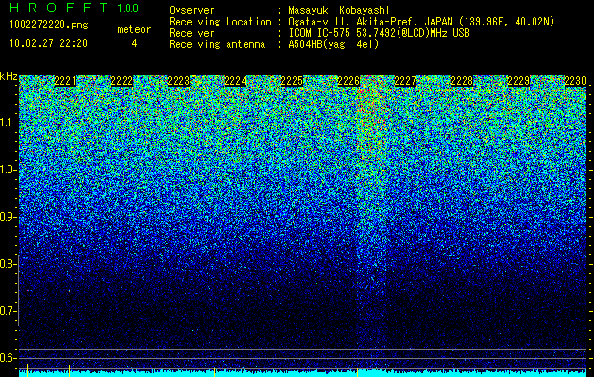Click the file name 1002272220.png
This screenshot has height=377, width=594.
(49, 25)
